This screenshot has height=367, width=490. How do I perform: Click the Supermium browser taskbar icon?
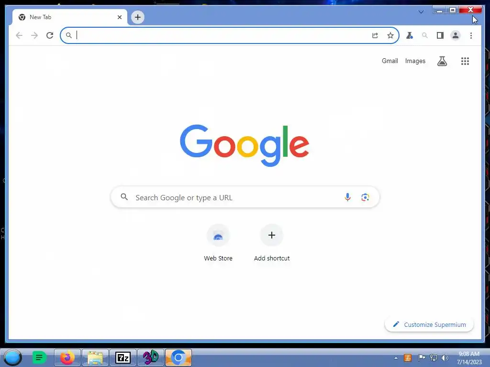click(x=178, y=357)
